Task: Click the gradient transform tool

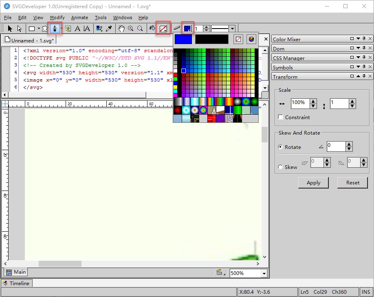Action: tap(99, 29)
